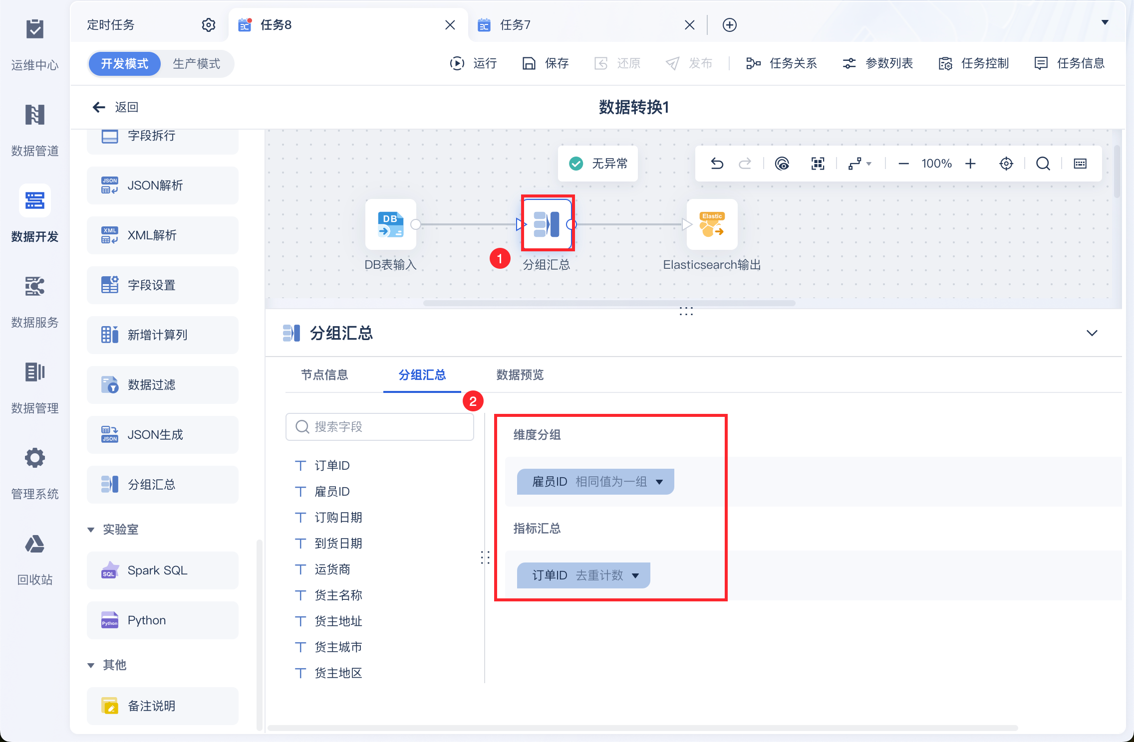Click the undo arrow in canvas toolbar
The height and width of the screenshot is (742, 1134).
tap(717, 164)
